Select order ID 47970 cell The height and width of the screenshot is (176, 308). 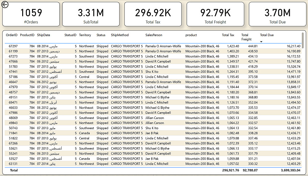coord(13,87)
